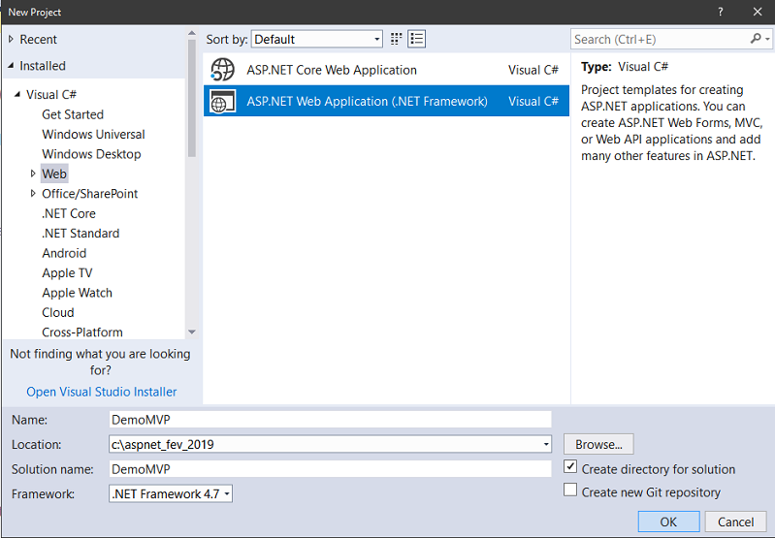Viewport: 775px width, 538px height.
Task: Click the category tree scroll-up arrow
Action: (x=192, y=34)
